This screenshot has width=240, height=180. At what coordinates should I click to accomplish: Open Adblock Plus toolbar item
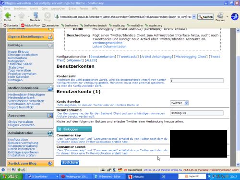[30, 25]
